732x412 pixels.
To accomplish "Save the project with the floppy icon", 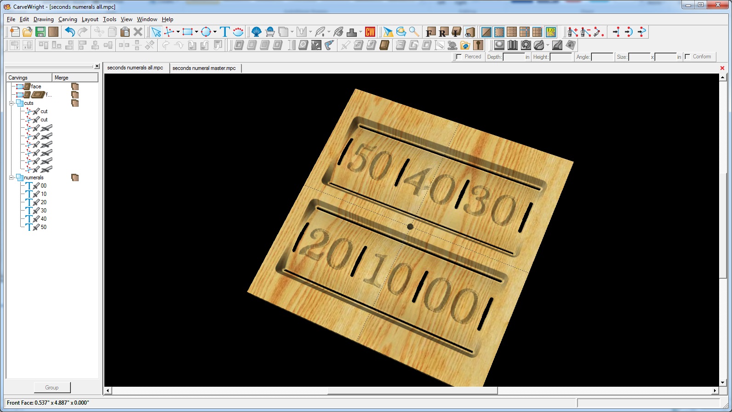I will pyautogui.click(x=40, y=32).
